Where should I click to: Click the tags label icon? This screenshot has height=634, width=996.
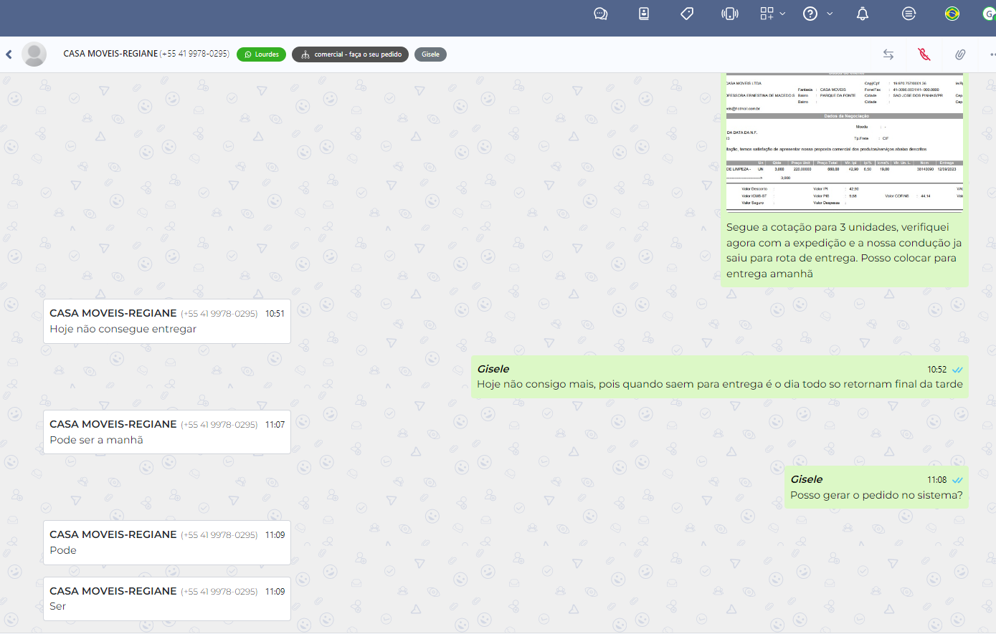pyautogui.click(x=687, y=14)
